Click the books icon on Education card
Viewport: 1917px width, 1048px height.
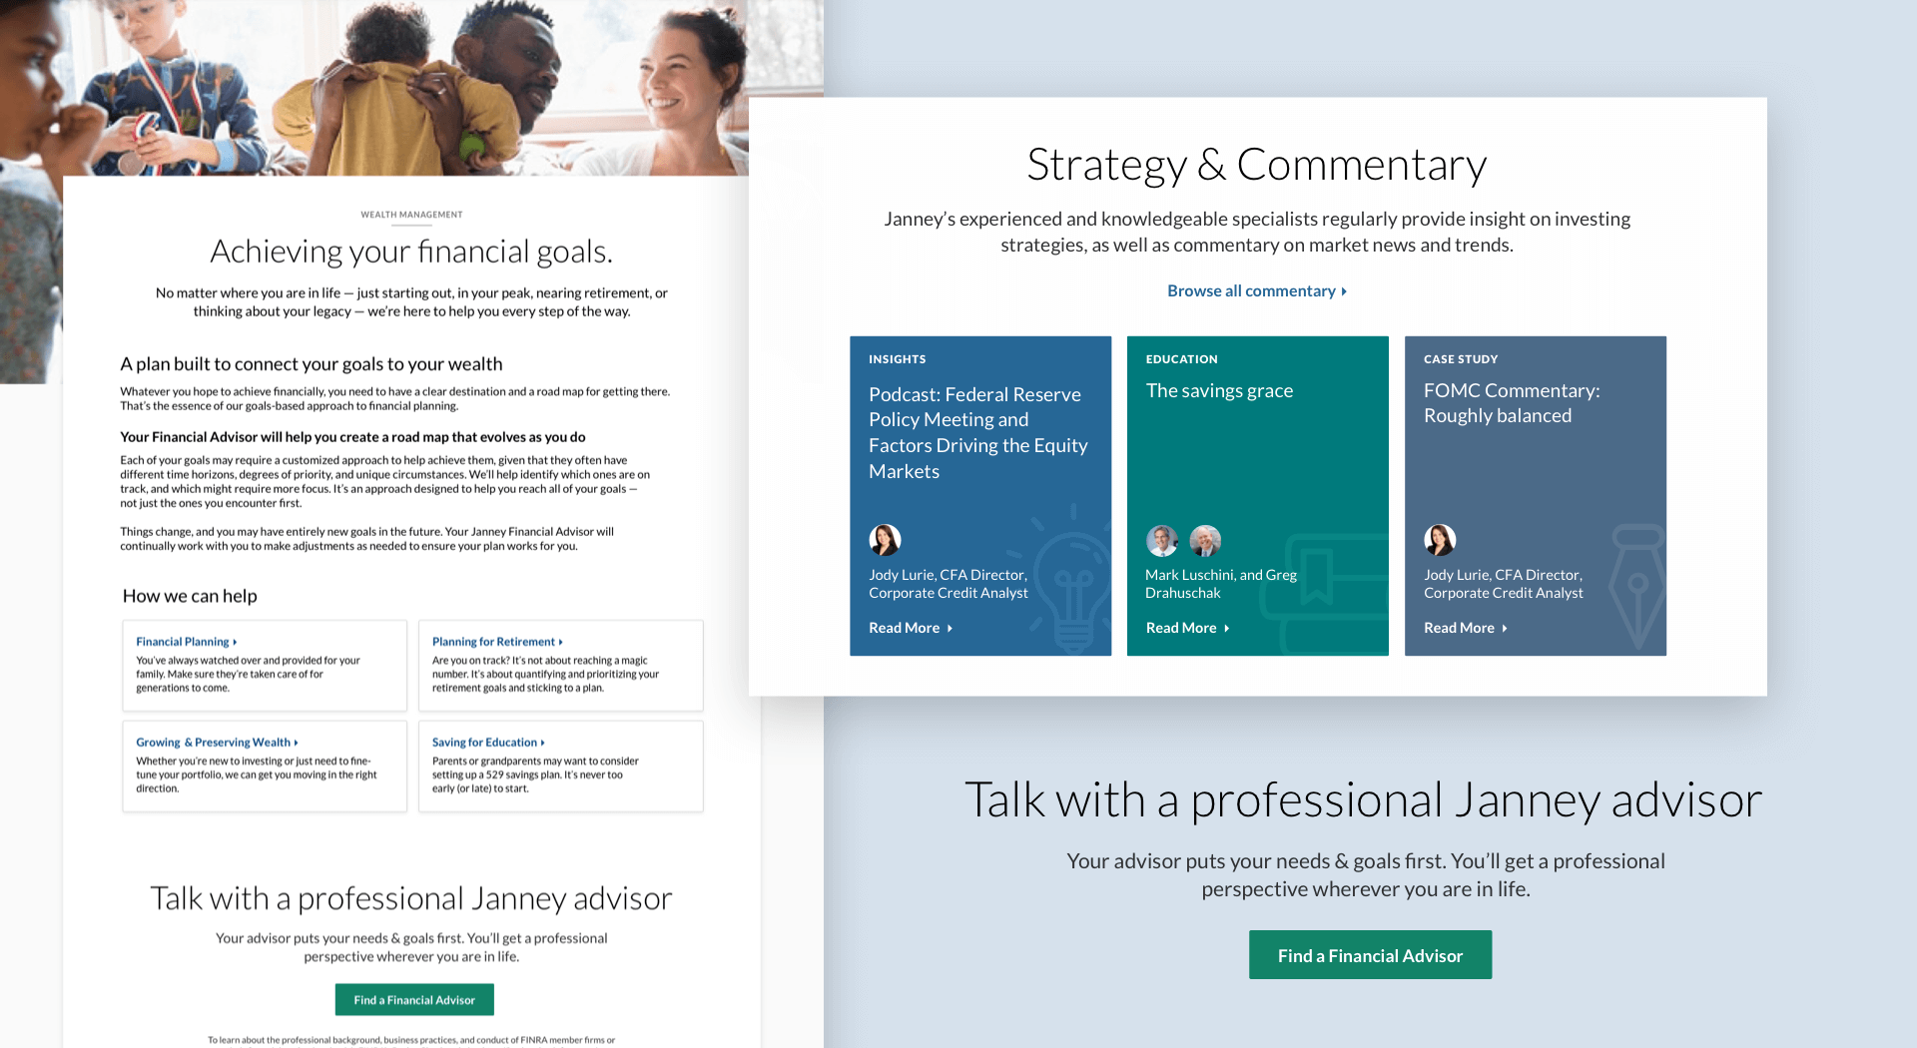tap(1326, 593)
